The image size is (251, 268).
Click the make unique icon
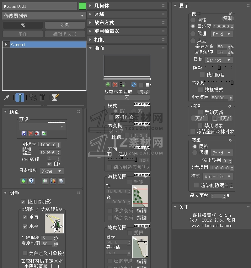[x=33, y=98]
